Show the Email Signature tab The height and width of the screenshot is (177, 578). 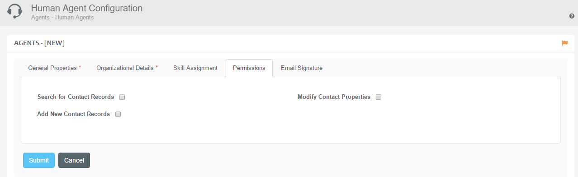[x=302, y=68]
